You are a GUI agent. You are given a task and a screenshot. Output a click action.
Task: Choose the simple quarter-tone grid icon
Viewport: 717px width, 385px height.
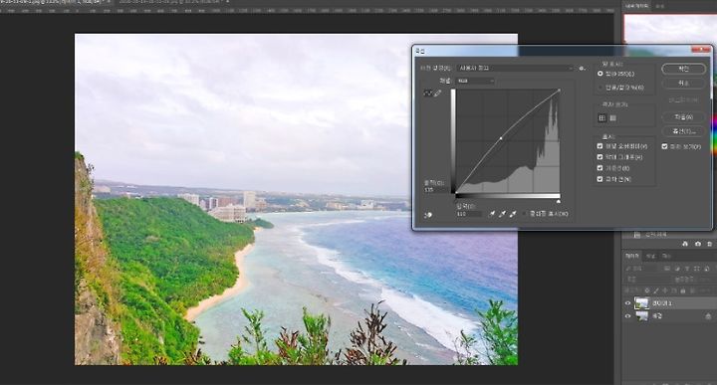[x=602, y=118]
